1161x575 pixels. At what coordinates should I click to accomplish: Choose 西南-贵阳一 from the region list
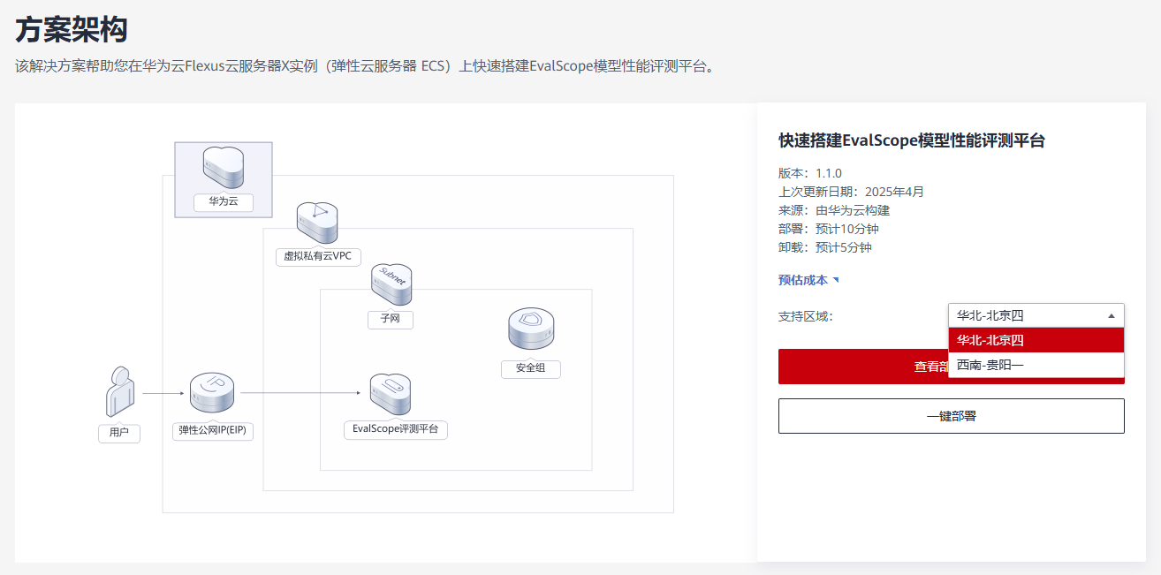coord(1036,364)
